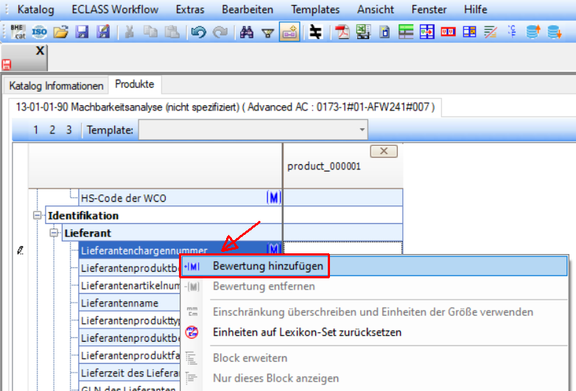Click the blue grid with arrow icon
Screen dimensions: 576x391
427,32
